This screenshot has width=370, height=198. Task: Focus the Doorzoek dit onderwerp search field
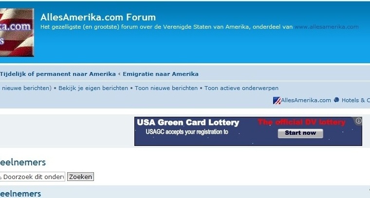[32, 177]
